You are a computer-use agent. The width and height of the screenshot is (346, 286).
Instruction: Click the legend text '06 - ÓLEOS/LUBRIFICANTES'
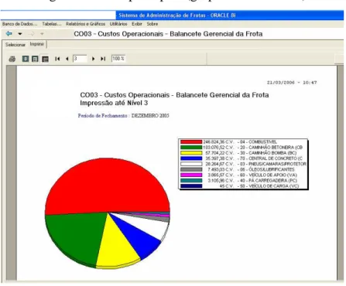point(267,169)
